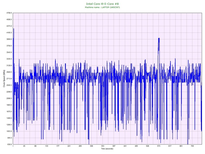Screen dimensions: 205x154
Task: Click the 4788.0 y-axis value
Action: coord(9,13)
